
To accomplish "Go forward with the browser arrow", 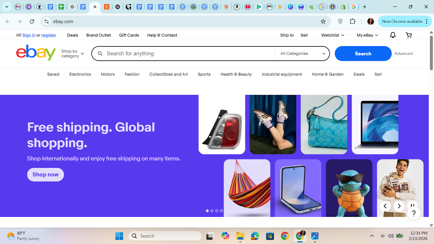I will click(20, 21).
